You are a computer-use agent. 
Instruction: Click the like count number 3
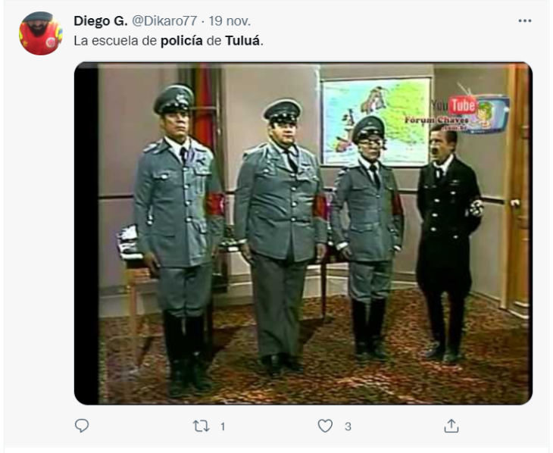coord(348,426)
